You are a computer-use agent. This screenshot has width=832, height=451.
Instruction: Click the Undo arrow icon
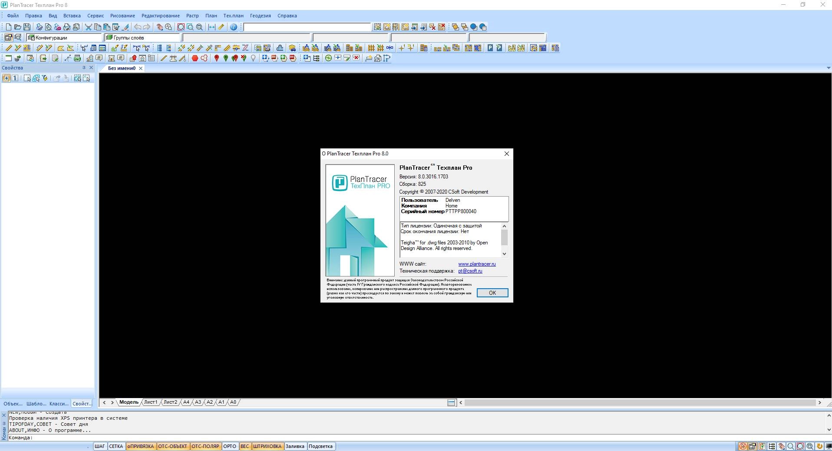[x=138, y=27]
